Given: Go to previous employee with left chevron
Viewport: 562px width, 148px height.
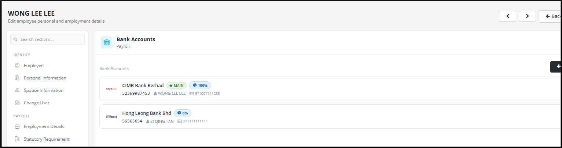Looking at the screenshot, I should tap(508, 16).
